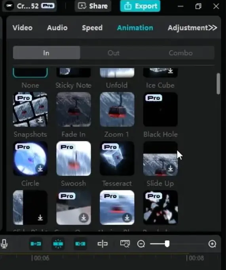The height and width of the screenshot is (270, 226).
Task: Apply the Tesseract animation
Action: [117, 159]
